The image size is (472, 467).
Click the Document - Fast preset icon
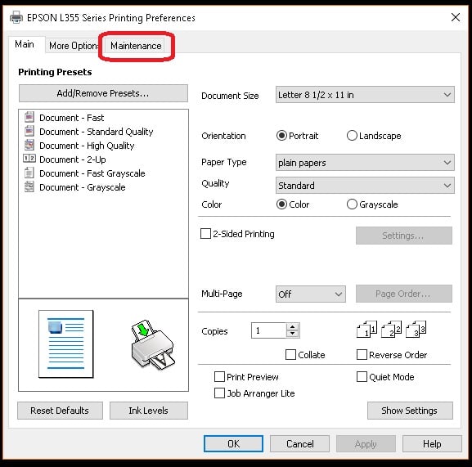tap(29, 117)
